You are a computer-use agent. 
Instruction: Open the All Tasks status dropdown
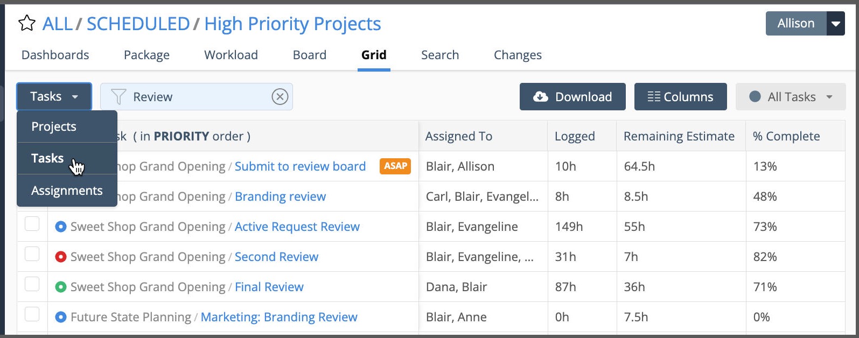790,97
